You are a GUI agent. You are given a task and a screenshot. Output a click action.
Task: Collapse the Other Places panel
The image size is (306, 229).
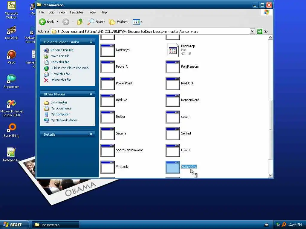tap(91, 94)
